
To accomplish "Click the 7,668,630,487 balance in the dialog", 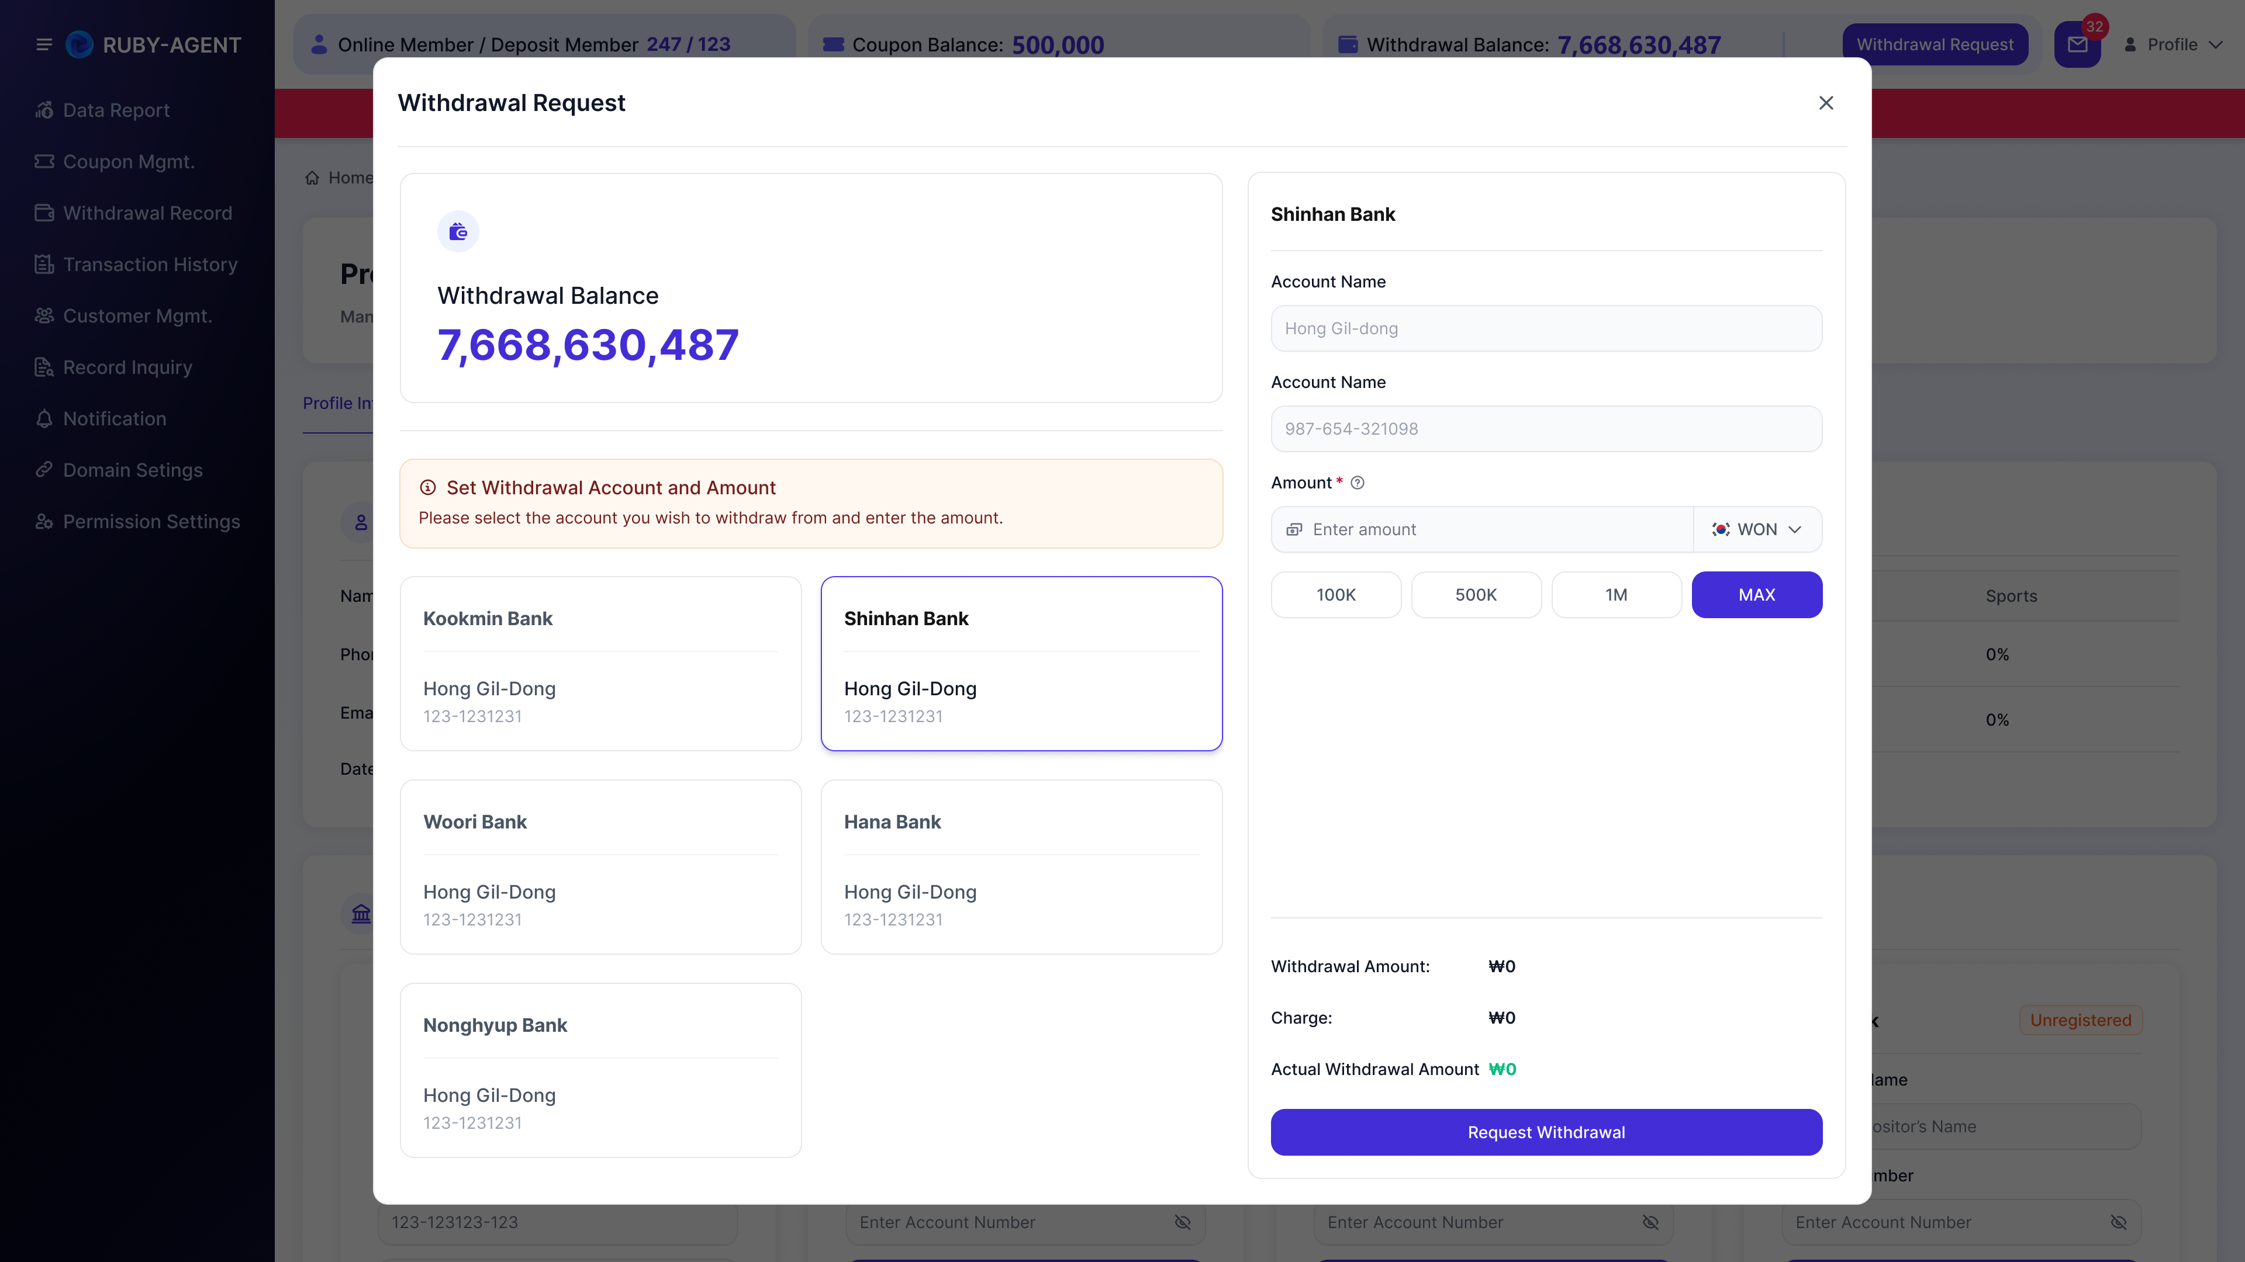I will [588, 345].
